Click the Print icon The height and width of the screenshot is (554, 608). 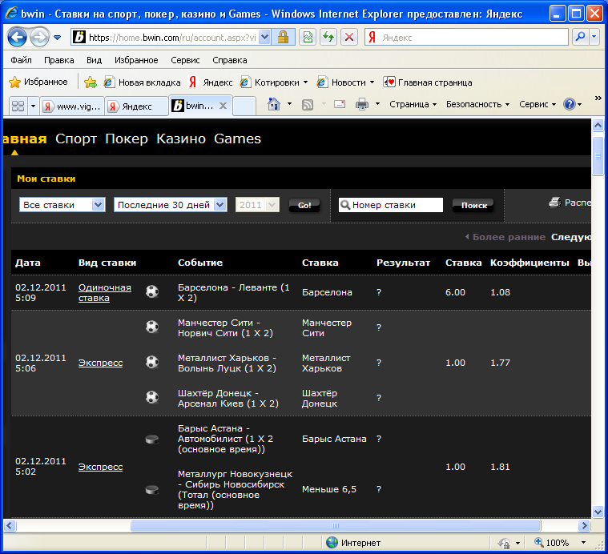362,104
